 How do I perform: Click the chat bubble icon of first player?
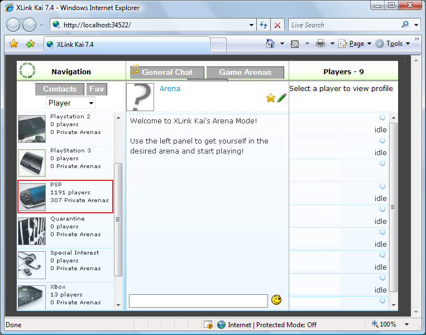pyautogui.click(x=382, y=118)
